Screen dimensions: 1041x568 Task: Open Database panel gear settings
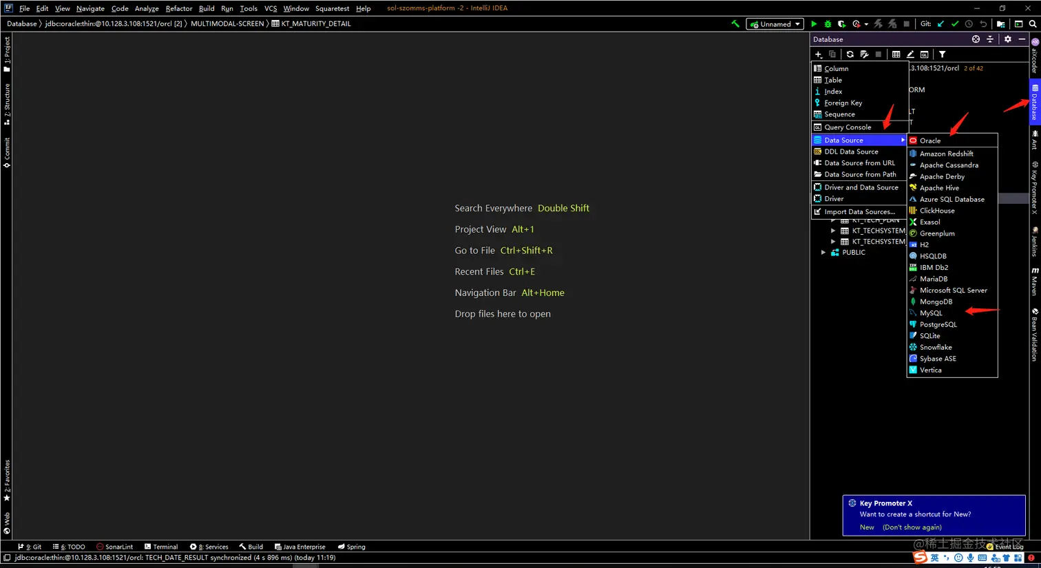1008,39
